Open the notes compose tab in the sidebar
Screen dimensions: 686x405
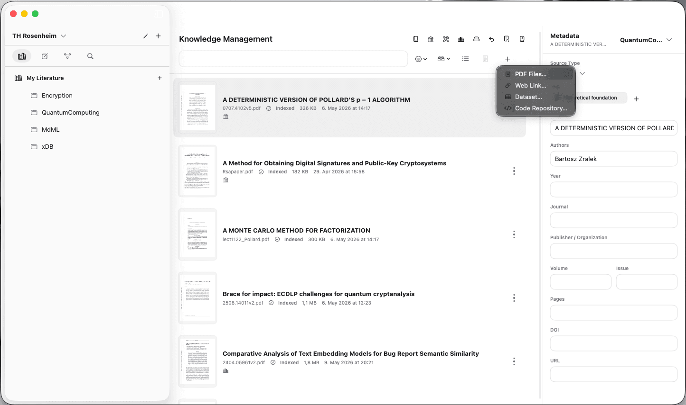point(45,56)
